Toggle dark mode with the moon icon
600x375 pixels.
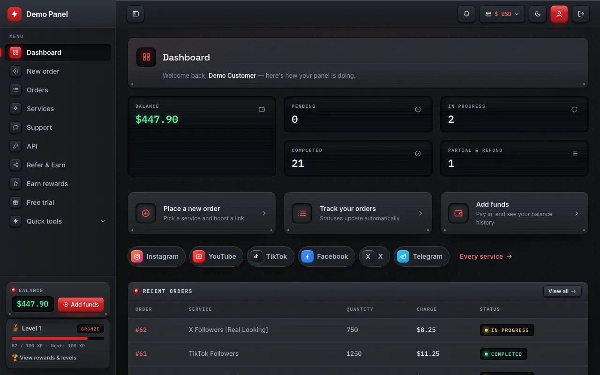click(x=538, y=14)
